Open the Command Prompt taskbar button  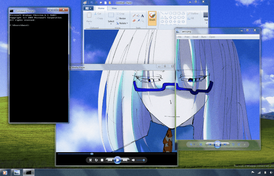pyautogui.click(x=29, y=173)
